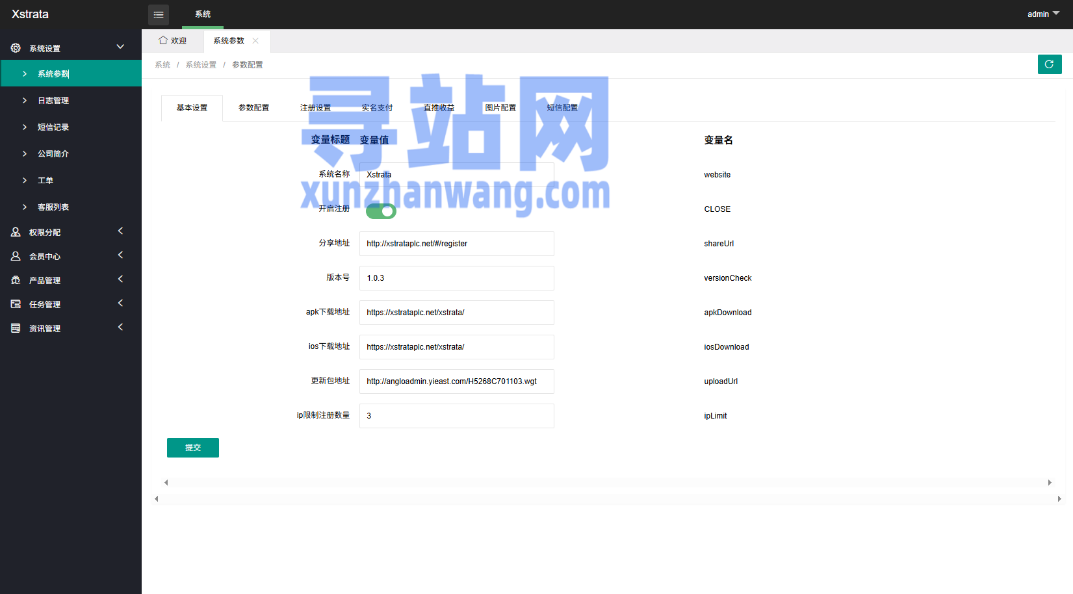Collapse the 系统设置 menu chevron

point(120,47)
